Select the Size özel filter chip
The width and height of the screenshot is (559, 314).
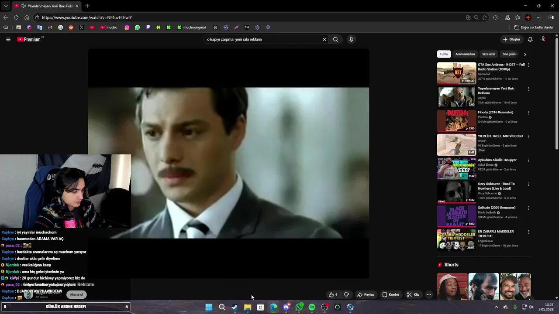click(x=489, y=54)
